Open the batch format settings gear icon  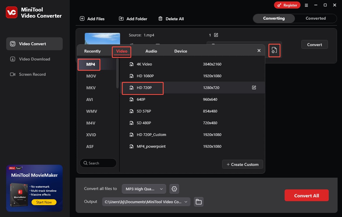pos(174,189)
